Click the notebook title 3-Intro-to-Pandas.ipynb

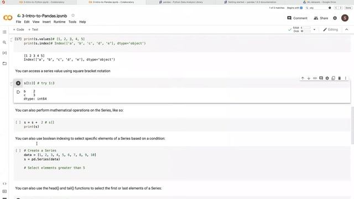click(44, 16)
